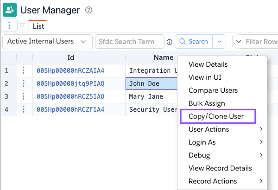The height and width of the screenshot is (190, 278).
Task: Expand the Active Internal Users dropdown
Action: 47,41
